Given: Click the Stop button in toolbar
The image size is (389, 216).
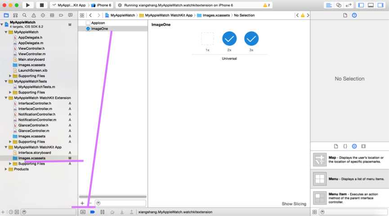Looking at the screenshot, I should (42, 5).
